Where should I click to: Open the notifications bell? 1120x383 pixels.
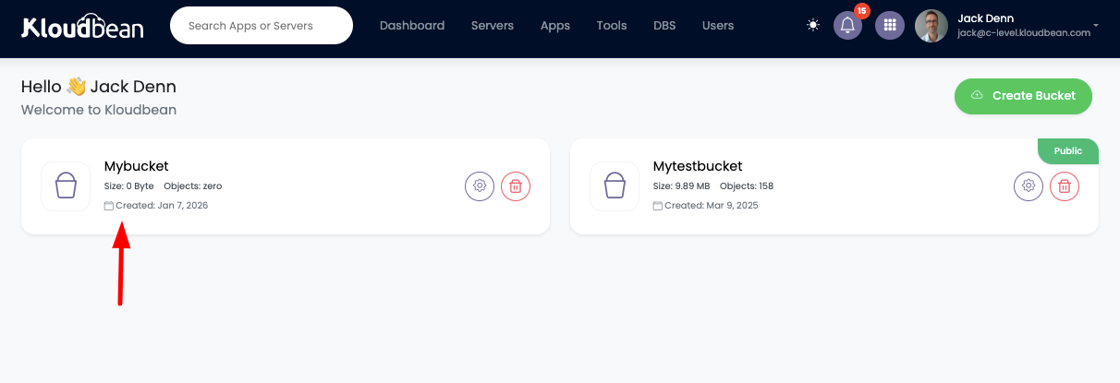click(x=847, y=26)
